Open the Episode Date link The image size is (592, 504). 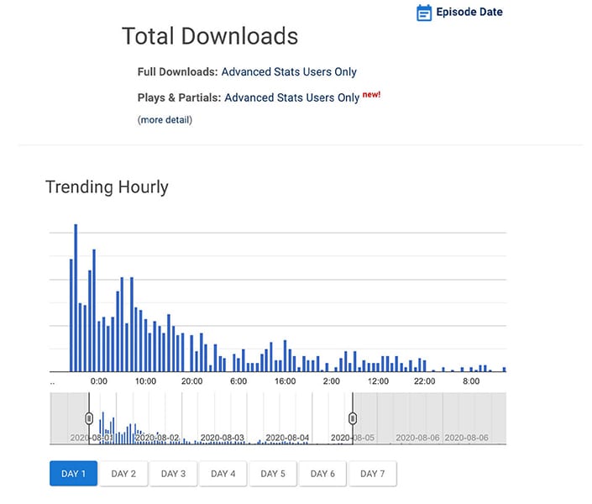(x=469, y=12)
